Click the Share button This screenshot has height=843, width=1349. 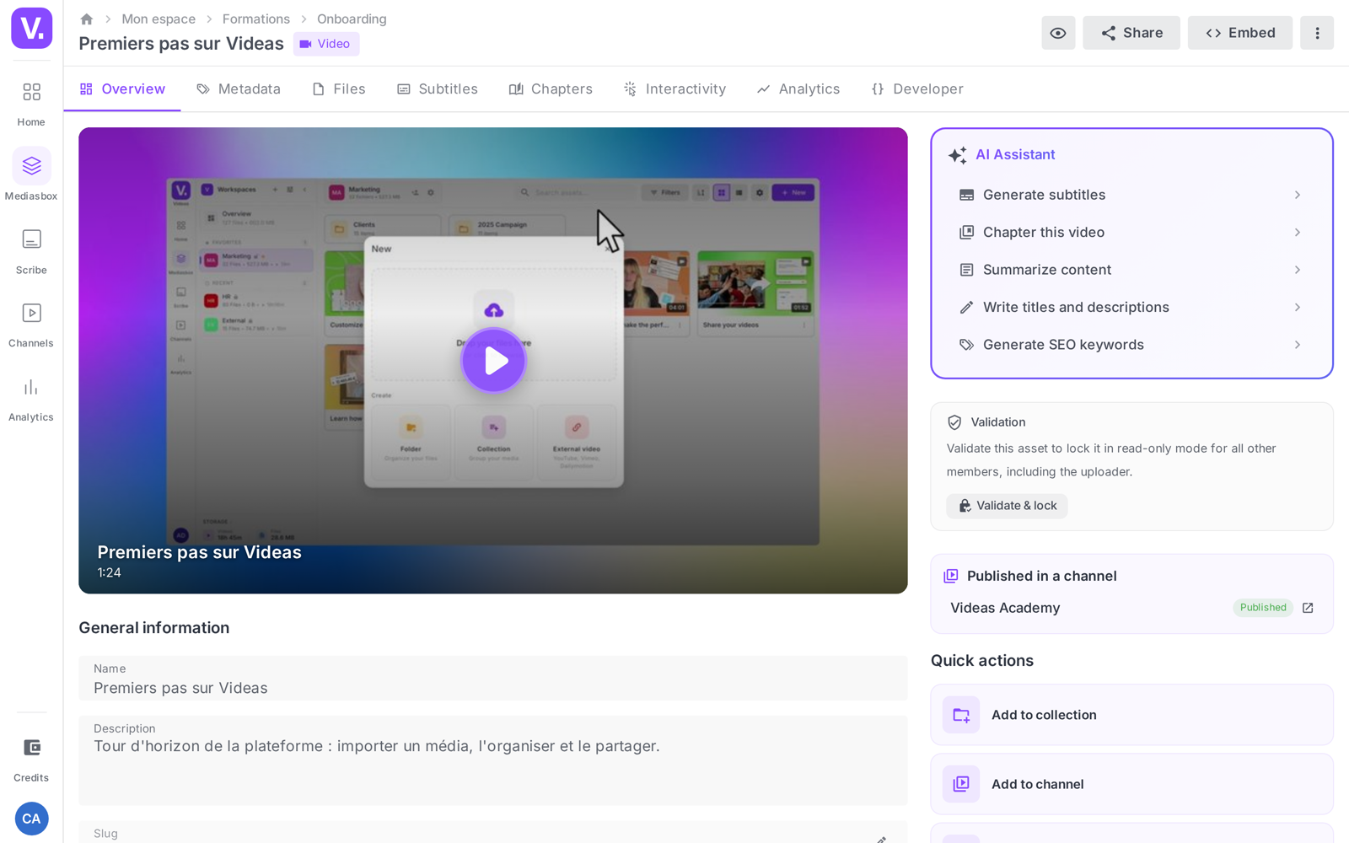tap(1131, 33)
